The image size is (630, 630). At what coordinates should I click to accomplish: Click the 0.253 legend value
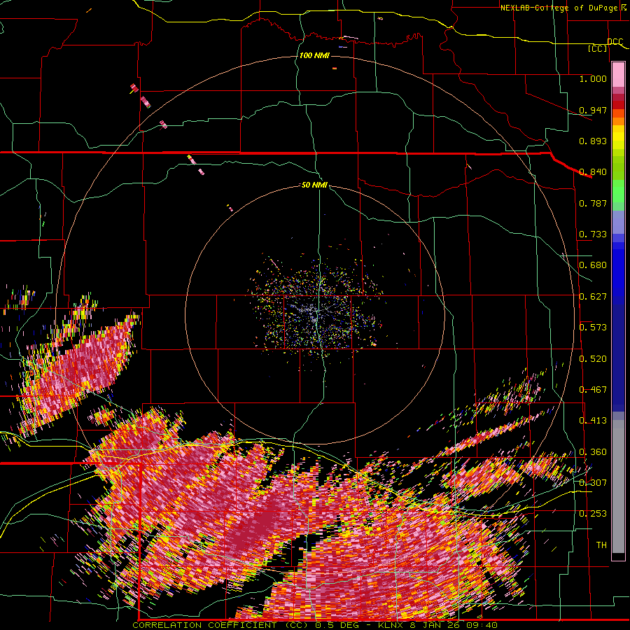tap(593, 514)
